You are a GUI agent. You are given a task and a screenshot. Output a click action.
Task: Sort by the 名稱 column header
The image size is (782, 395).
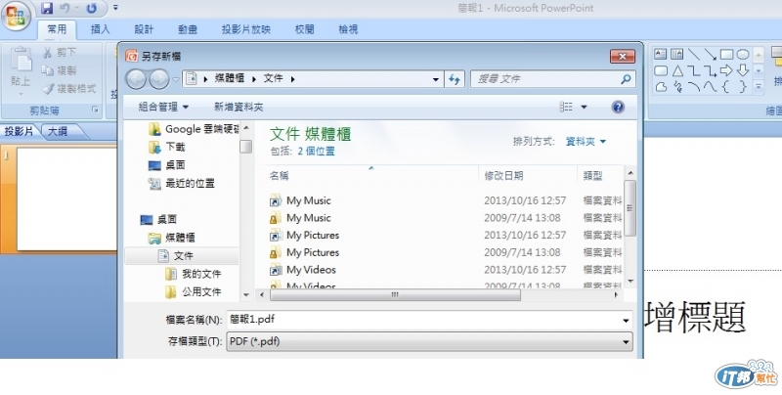(279, 176)
